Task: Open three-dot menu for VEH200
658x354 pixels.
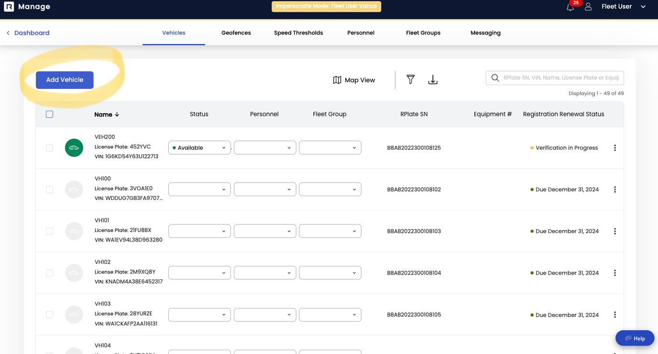Action: click(614, 148)
